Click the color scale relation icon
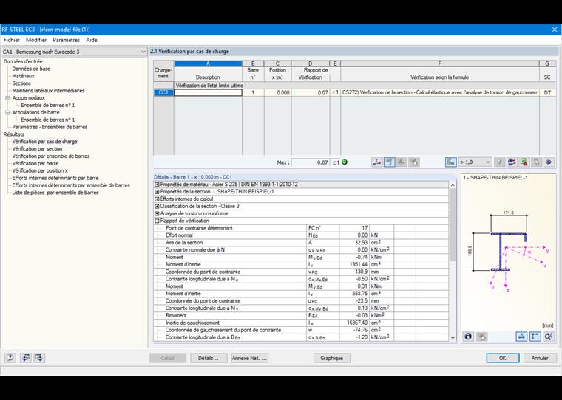 pos(512,162)
